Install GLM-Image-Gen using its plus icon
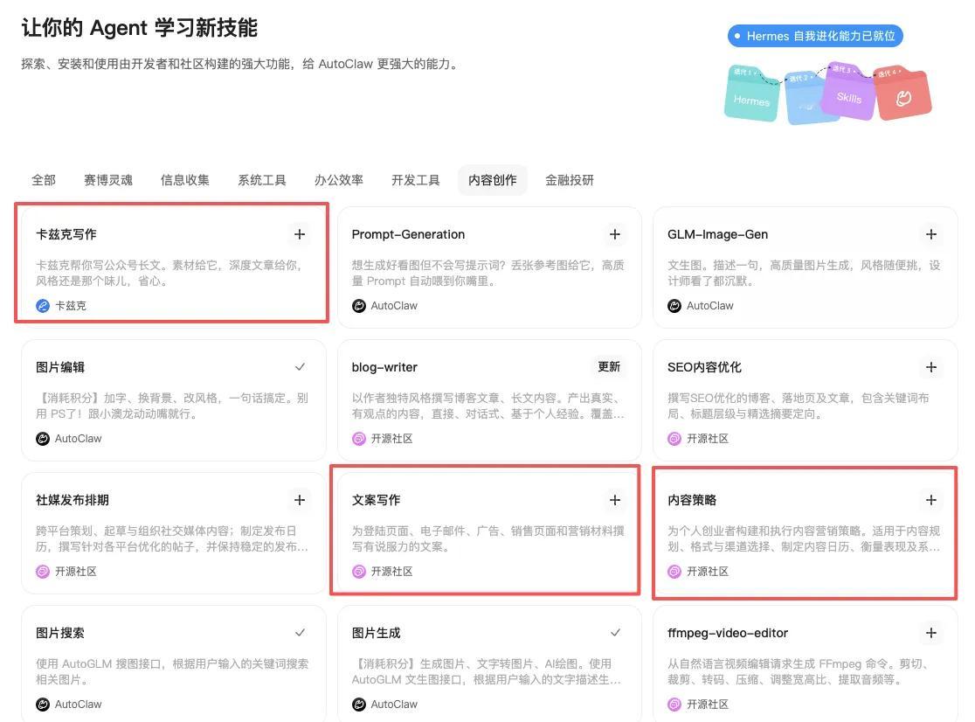975x722 pixels. [930, 234]
